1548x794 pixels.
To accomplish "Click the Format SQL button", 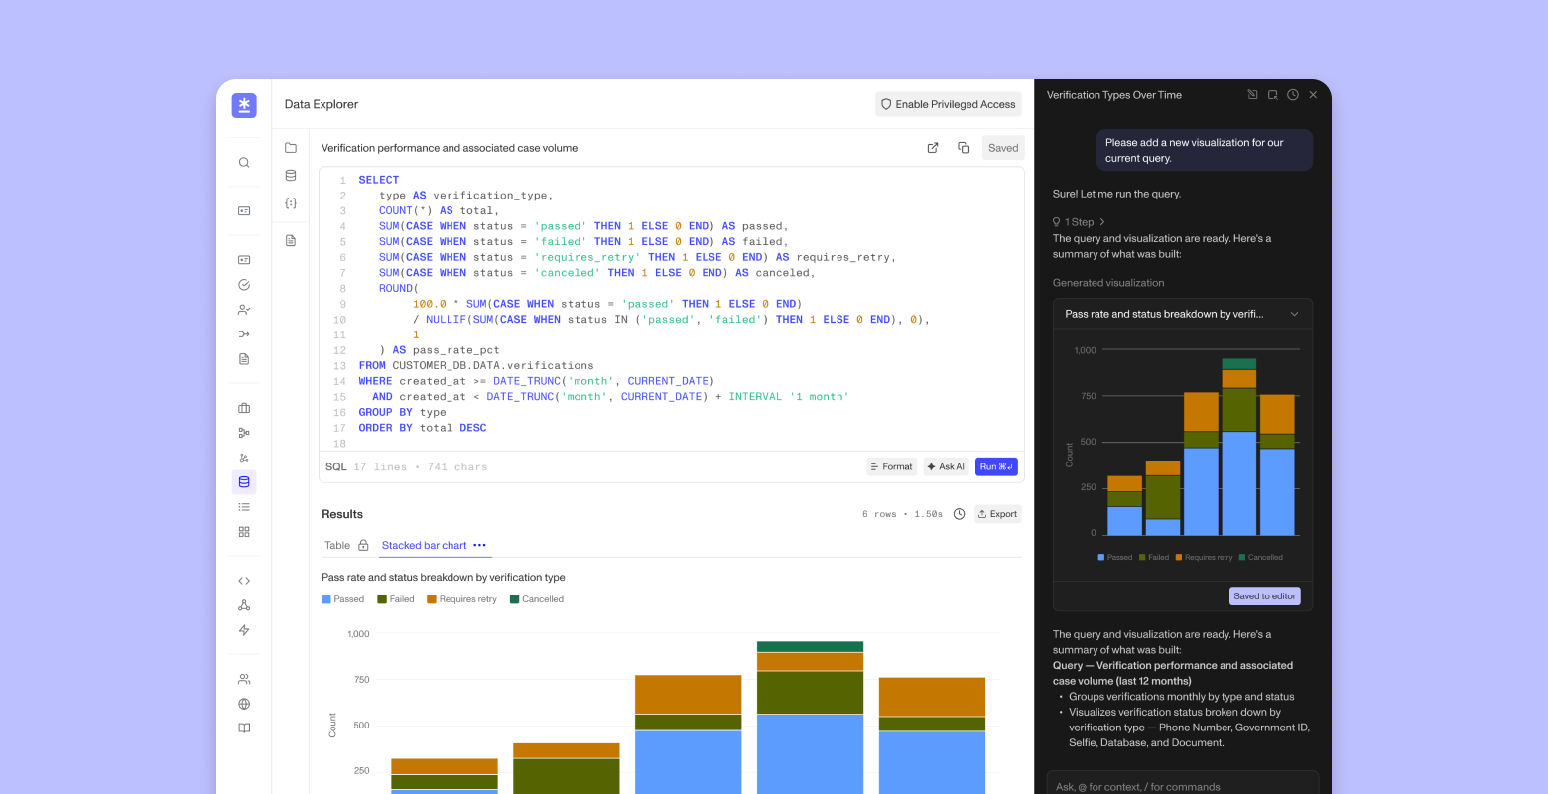I will 891,466.
